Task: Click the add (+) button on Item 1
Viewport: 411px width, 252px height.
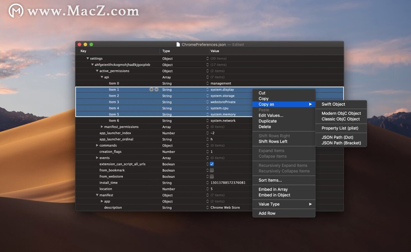Action: pyautogui.click(x=151, y=89)
